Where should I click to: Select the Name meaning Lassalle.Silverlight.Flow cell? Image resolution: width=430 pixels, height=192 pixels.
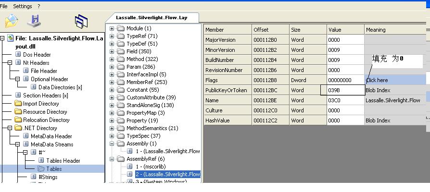395,100
